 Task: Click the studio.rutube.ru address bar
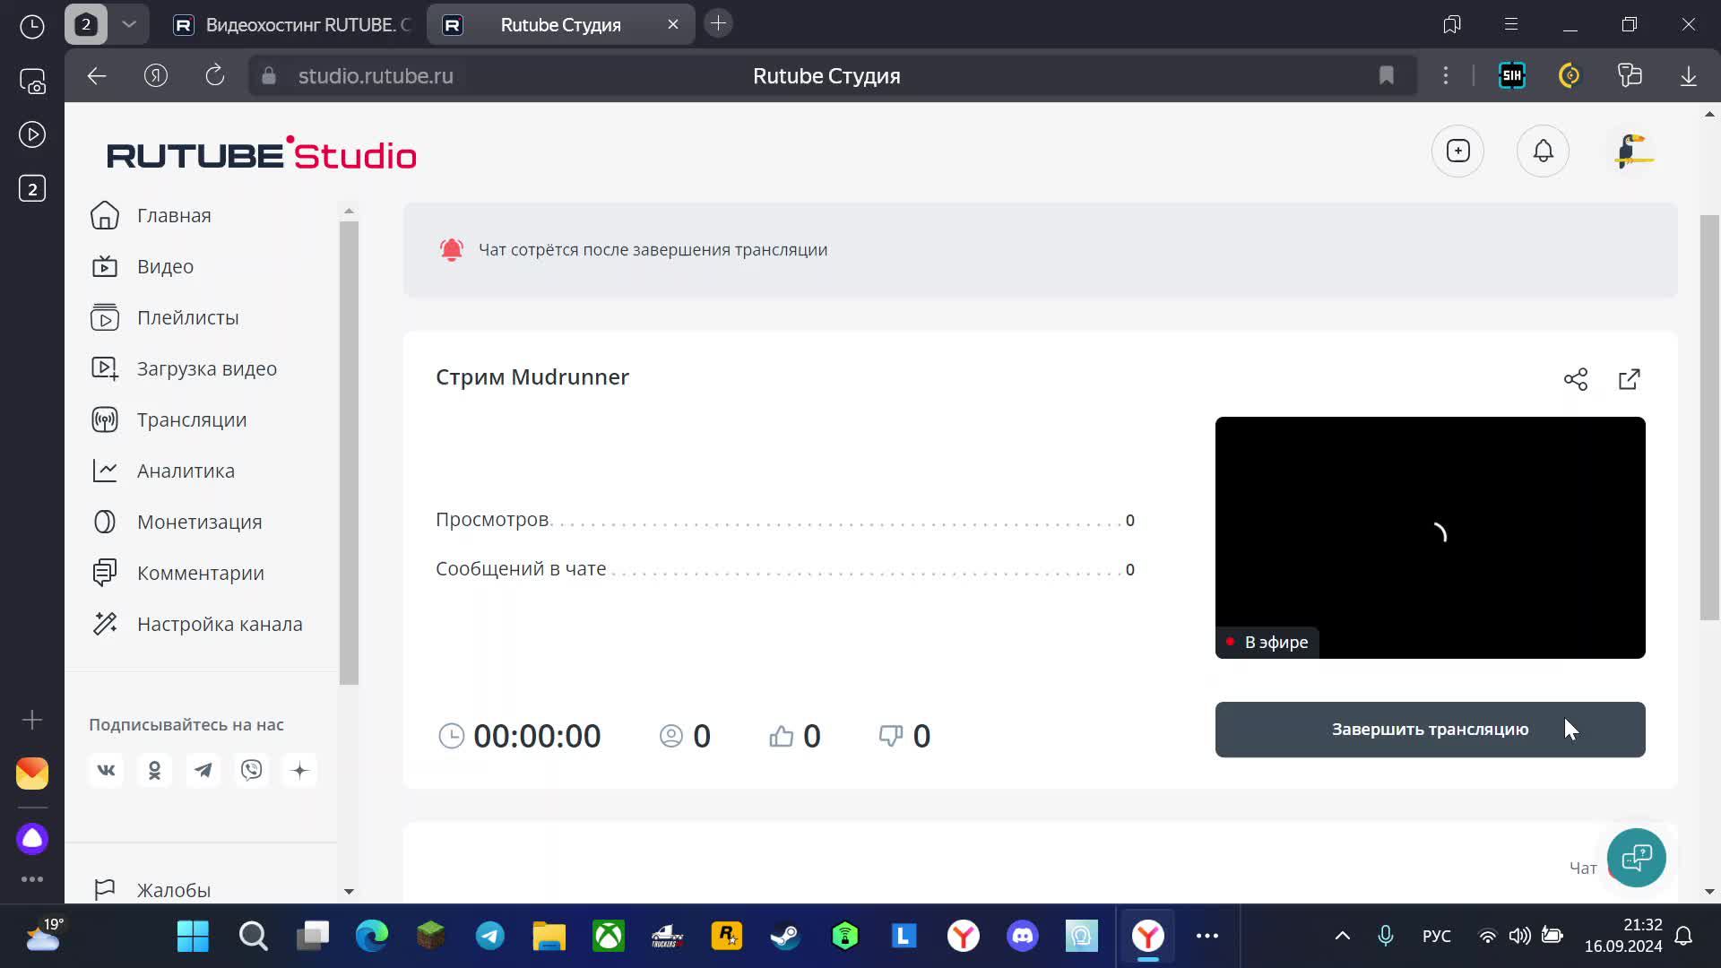(x=376, y=76)
